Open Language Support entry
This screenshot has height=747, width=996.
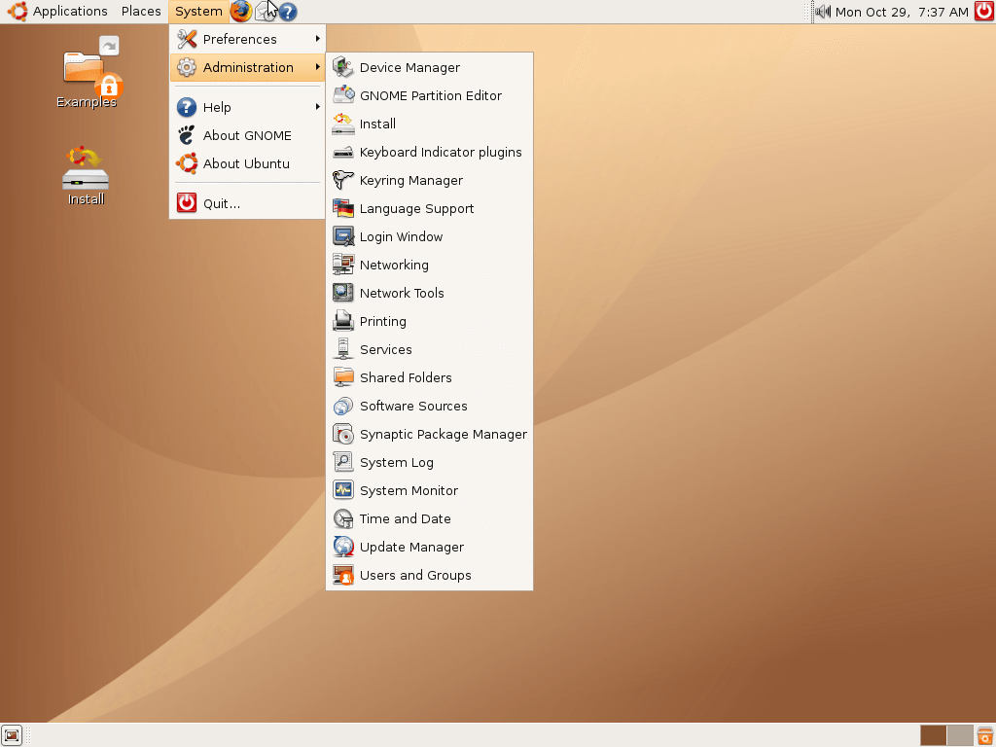(429, 208)
